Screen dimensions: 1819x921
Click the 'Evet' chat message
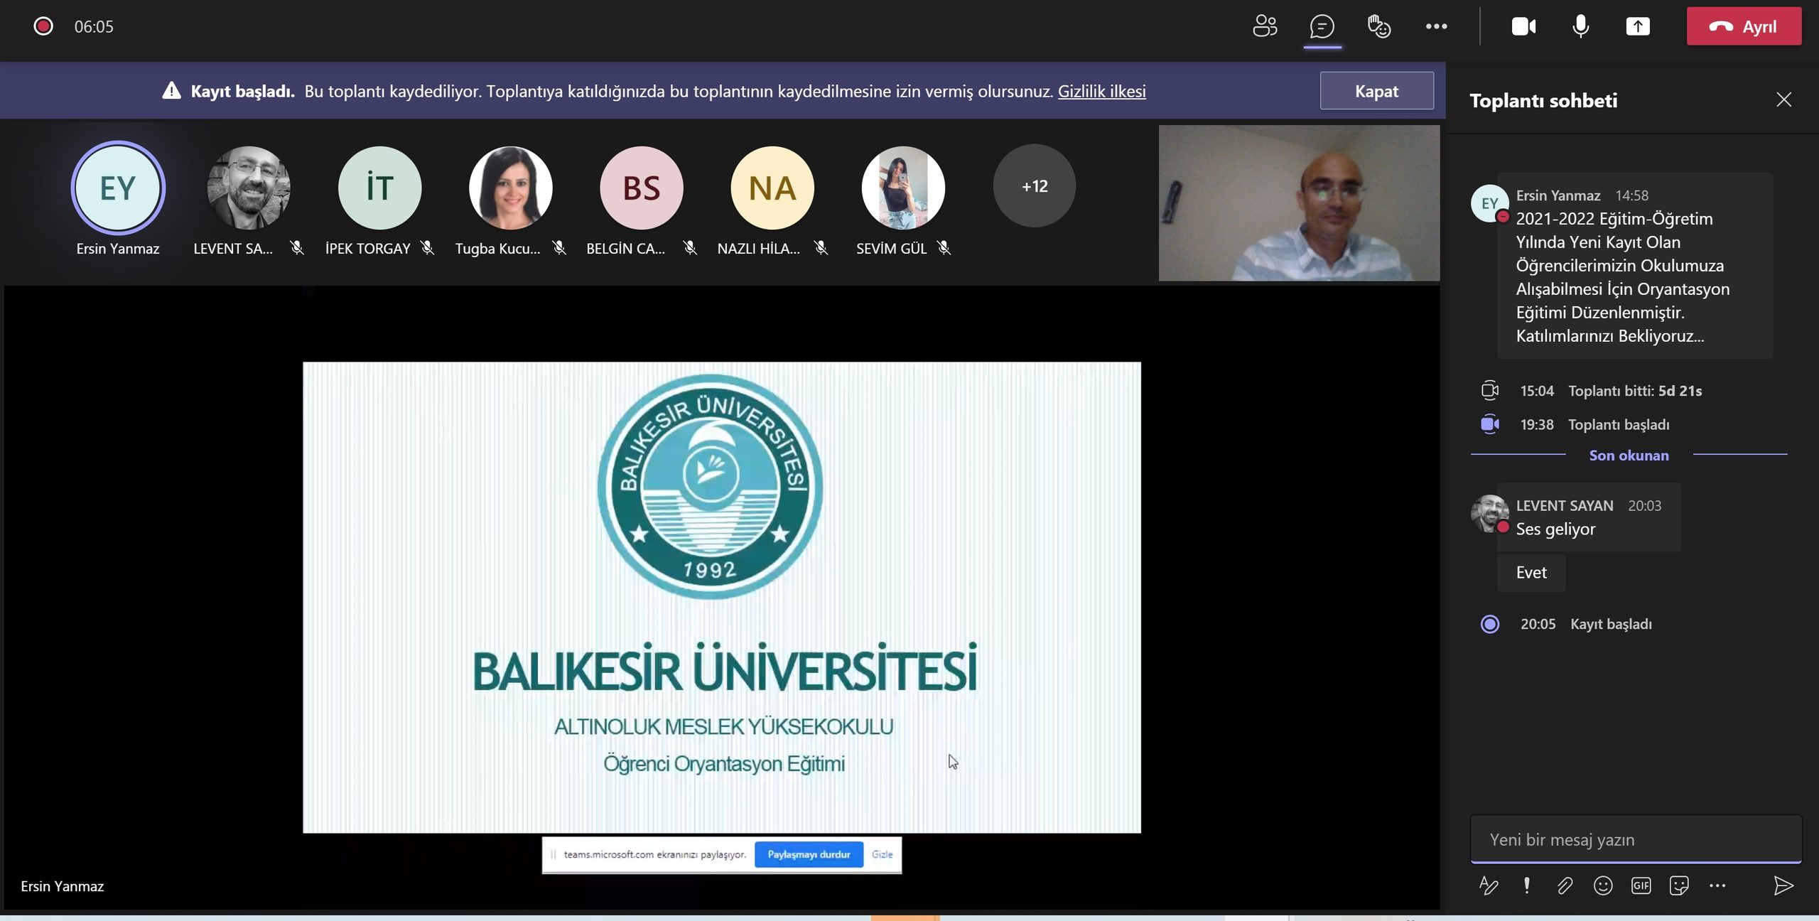(x=1531, y=573)
